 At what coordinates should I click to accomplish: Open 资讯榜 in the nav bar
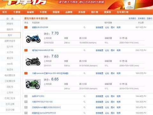click(82, 12)
